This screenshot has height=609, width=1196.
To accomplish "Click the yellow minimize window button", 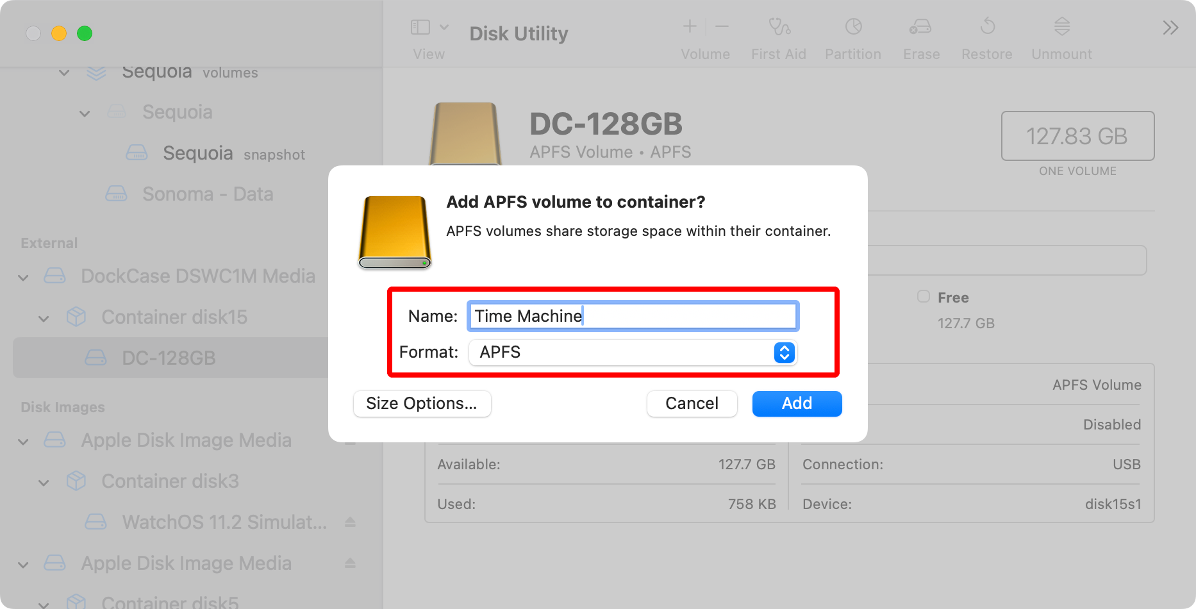I will click(x=59, y=33).
